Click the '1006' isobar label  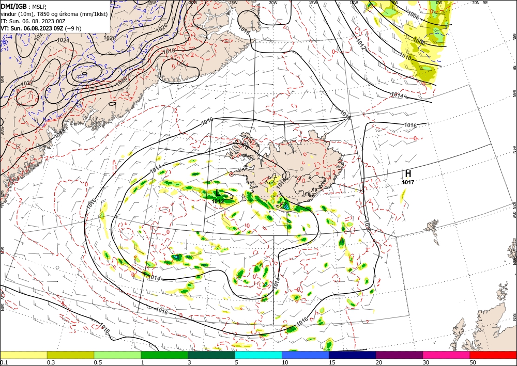(414, 15)
